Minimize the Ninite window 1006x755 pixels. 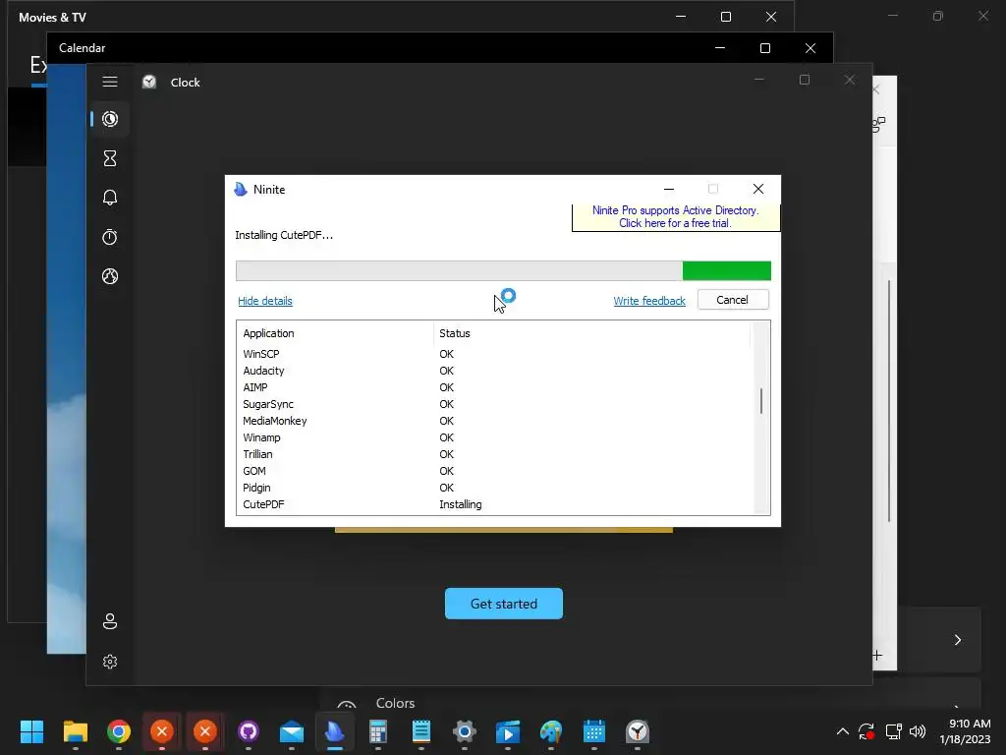coord(668,189)
